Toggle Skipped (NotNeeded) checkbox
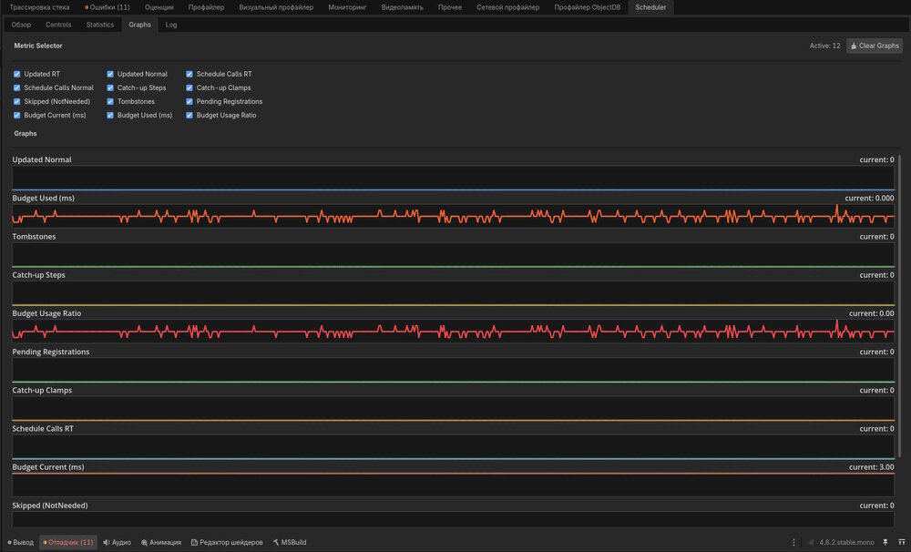The height and width of the screenshot is (552, 911). [16, 102]
